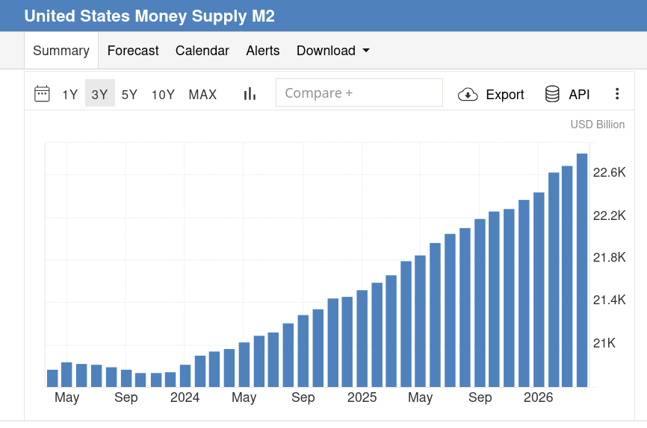Viewport: 647px width, 428px height.
Task: Select the 1Y time range
Action: tap(69, 95)
